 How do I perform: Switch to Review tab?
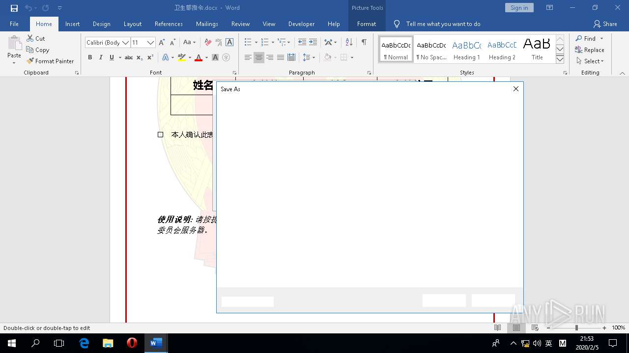[240, 24]
